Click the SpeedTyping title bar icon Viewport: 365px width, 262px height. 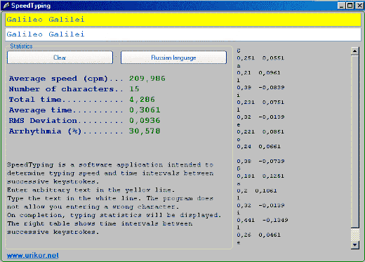click(6, 6)
